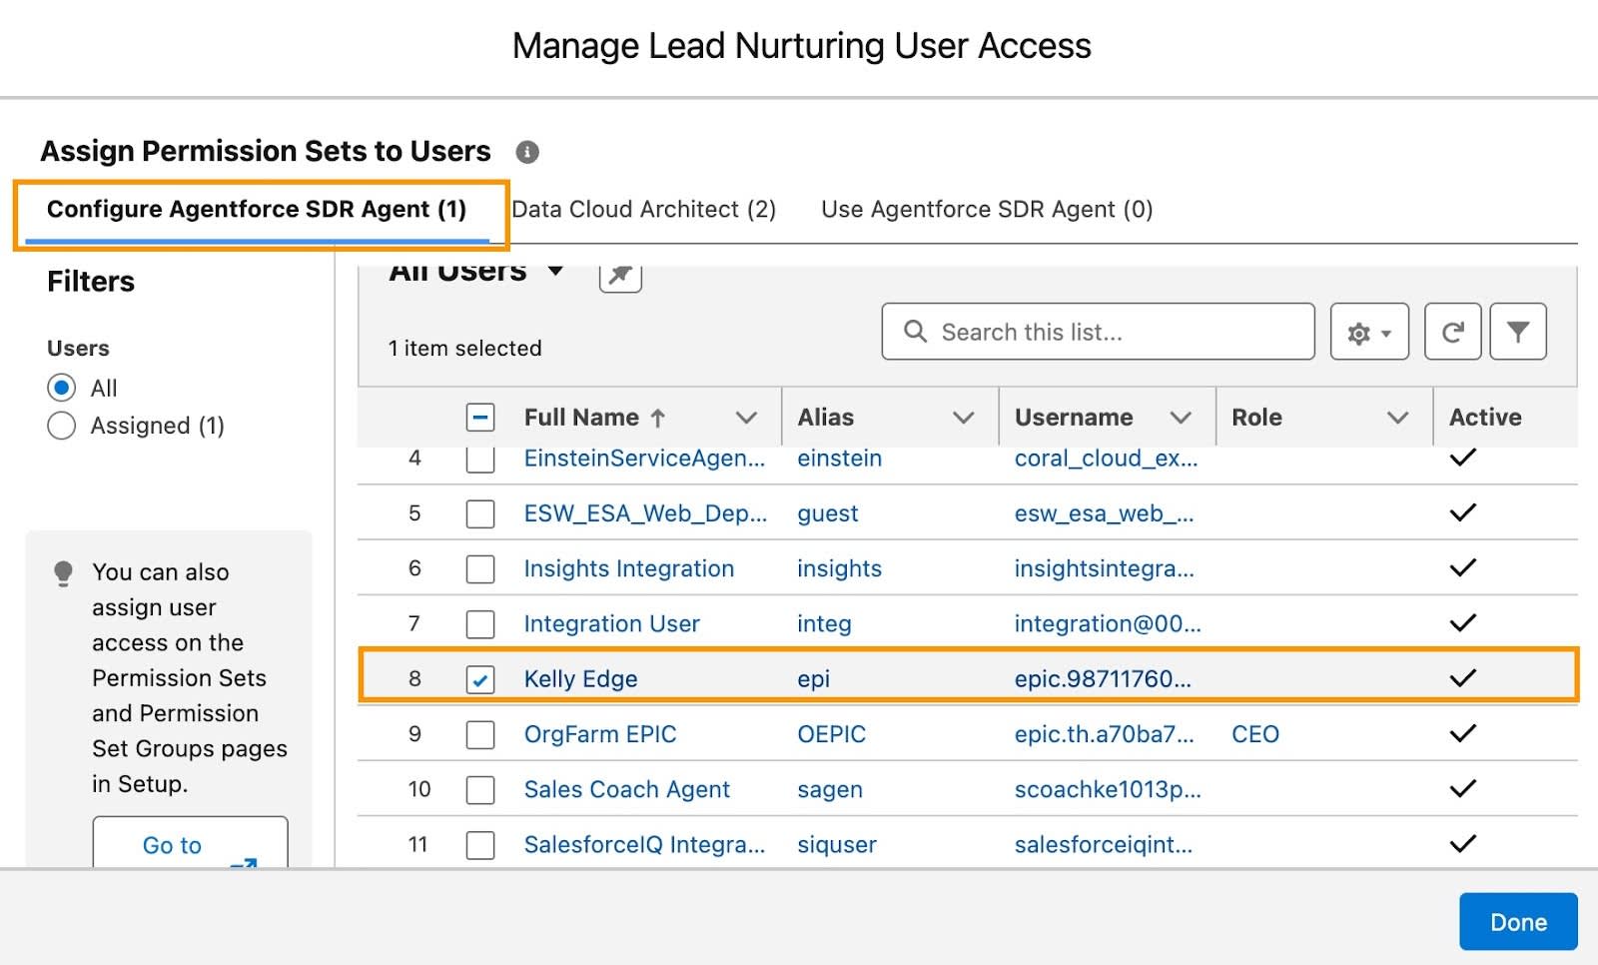The image size is (1598, 965).
Task: Select the Assigned (1) radio button
Action: click(61, 426)
